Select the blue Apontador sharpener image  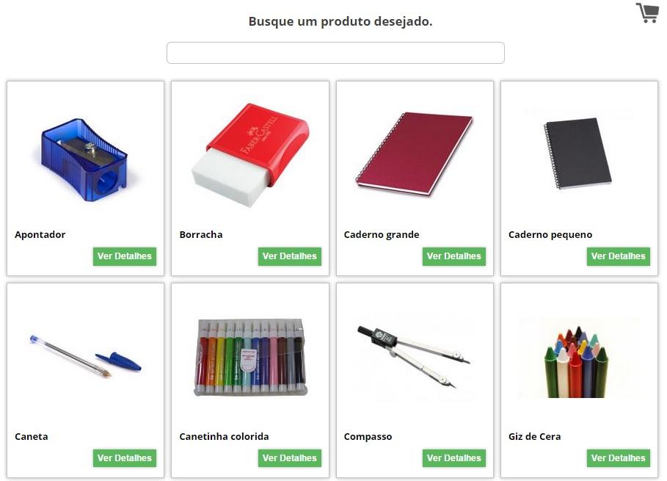[84, 160]
